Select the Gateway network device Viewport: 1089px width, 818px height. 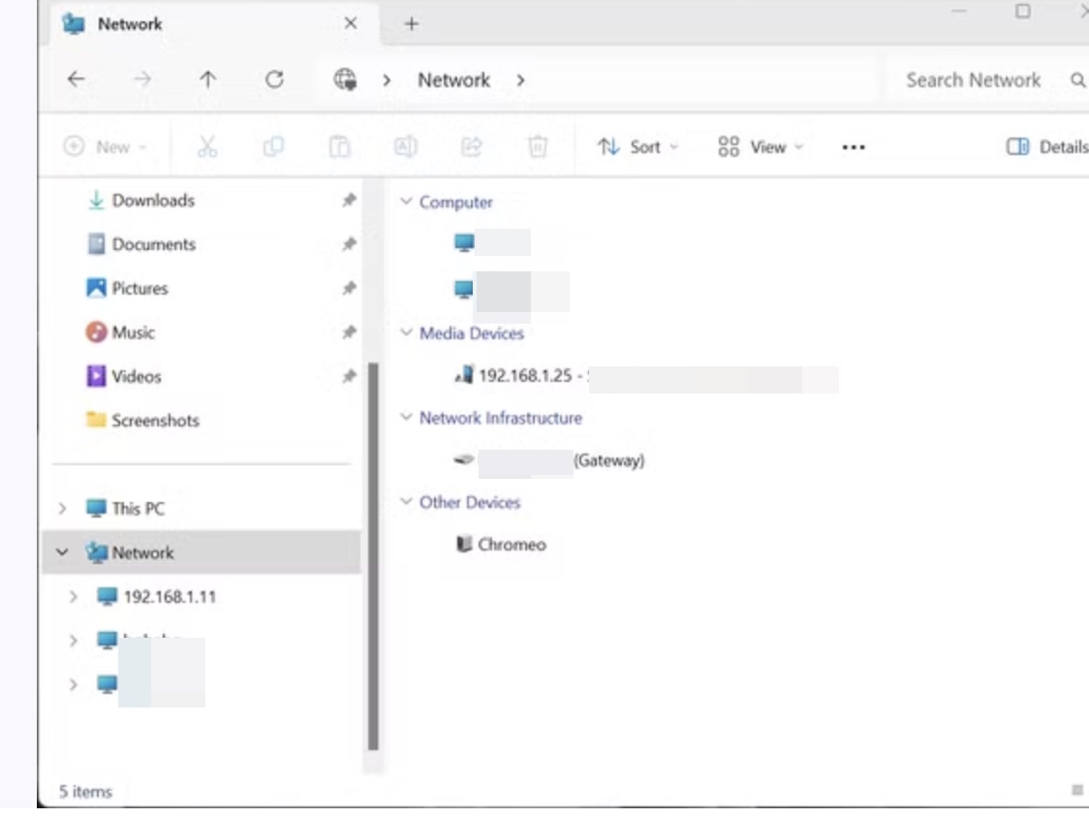(548, 460)
